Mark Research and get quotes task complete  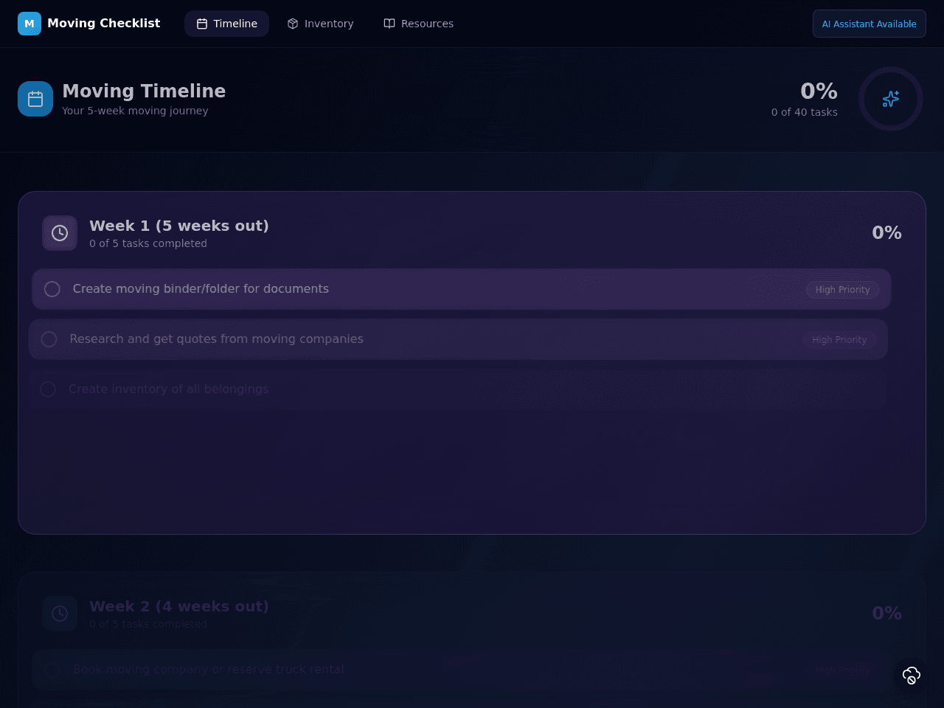49,339
